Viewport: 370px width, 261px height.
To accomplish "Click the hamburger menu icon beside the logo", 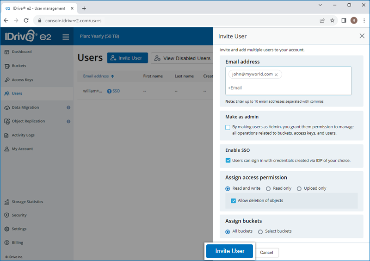I will [66, 37].
